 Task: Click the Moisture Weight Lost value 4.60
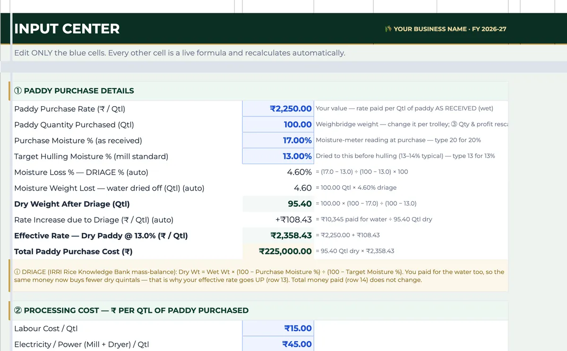302,188
